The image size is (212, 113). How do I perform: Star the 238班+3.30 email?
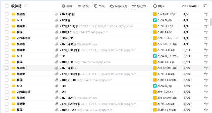pos(206,80)
